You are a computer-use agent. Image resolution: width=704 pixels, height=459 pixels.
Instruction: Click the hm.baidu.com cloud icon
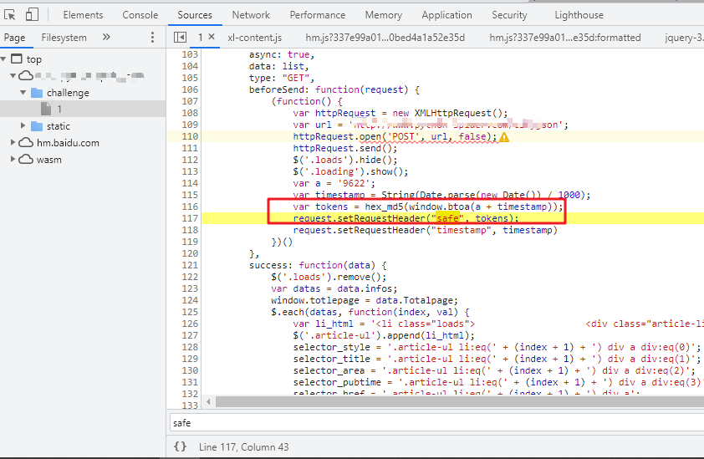(26, 143)
